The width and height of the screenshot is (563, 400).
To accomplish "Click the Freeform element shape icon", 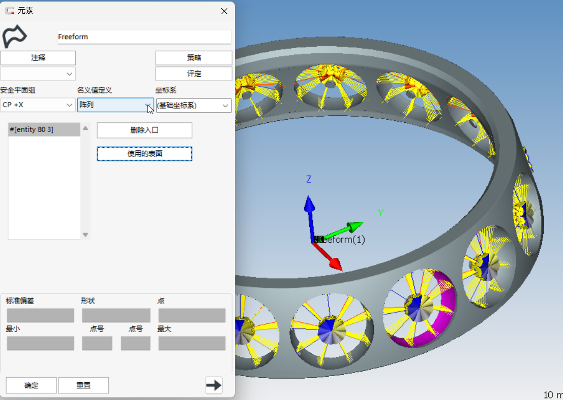I will (15, 37).
